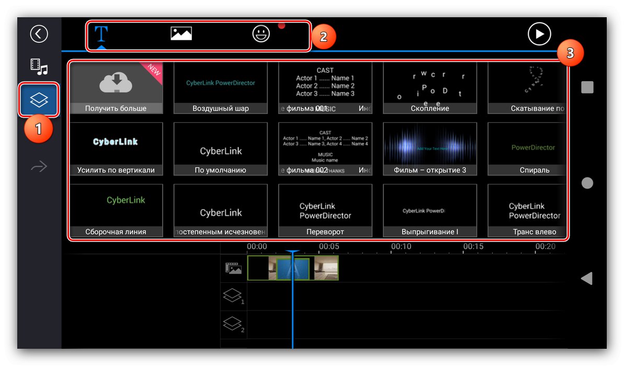The image size is (624, 366).
Task: Select the black first clip on timeline
Action: 258,268
